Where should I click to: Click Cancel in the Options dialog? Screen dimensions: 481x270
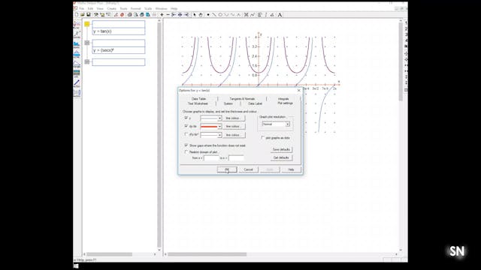[249, 169]
